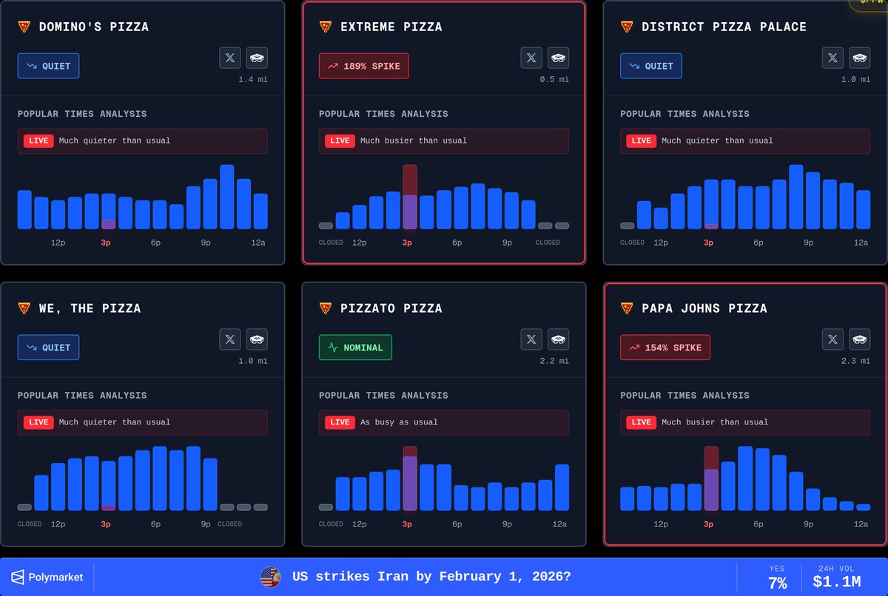This screenshot has width=888, height=596.
Task: Click the 2.2 mi distance on Pizzato Pizza
Action: click(554, 361)
